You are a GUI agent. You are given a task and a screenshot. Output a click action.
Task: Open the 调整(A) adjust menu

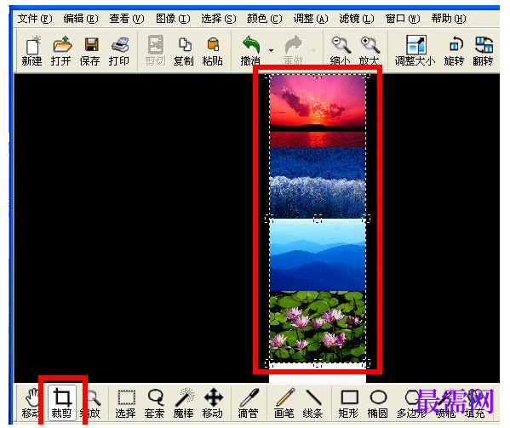pos(311,19)
